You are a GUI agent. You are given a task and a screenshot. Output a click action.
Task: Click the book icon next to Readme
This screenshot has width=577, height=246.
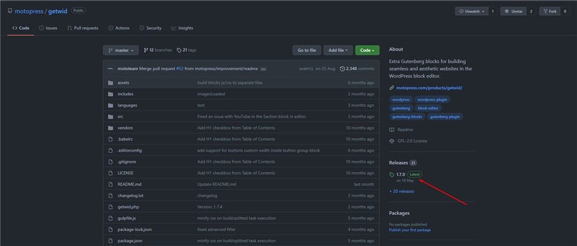pos(392,130)
